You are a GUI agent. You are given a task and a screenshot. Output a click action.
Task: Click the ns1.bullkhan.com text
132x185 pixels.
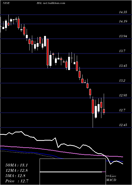point(54,3)
